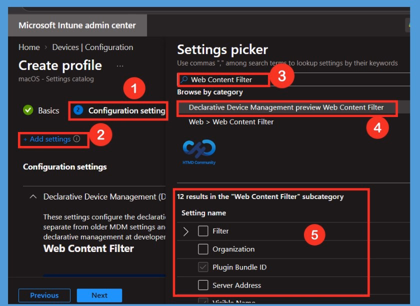420x306 pixels.
Task: Click the Server Address setting label
Action: click(236, 285)
